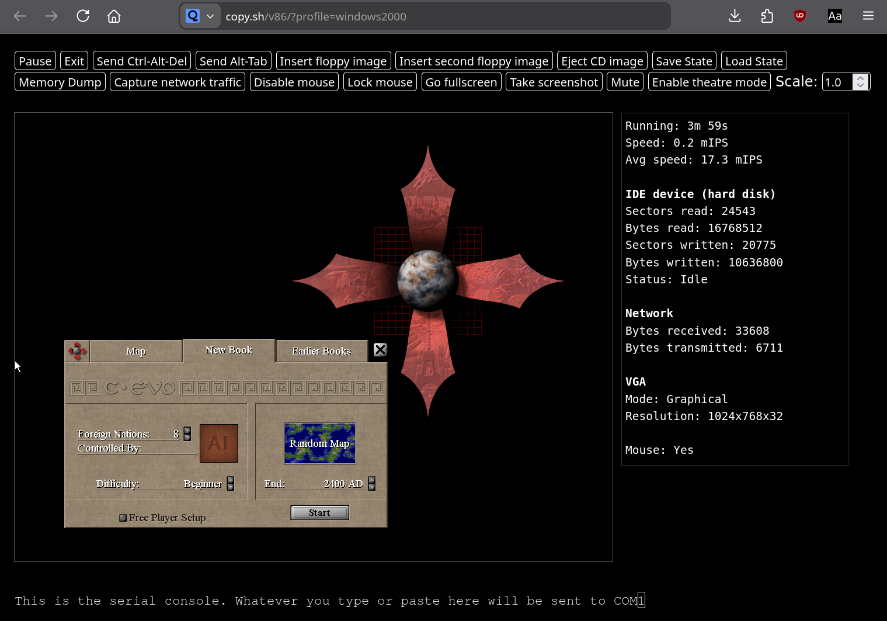Image resolution: width=887 pixels, height=621 pixels.
Task: Toggle the Free Player Setup checkbox
Action: point(123,518)
